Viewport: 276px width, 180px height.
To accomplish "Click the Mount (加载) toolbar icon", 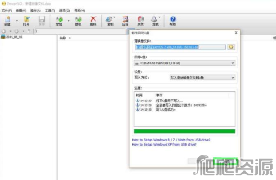I will [155, 21].
